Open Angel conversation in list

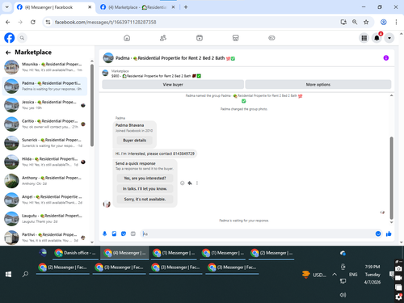pyautogui.click(x=44, y=200)
